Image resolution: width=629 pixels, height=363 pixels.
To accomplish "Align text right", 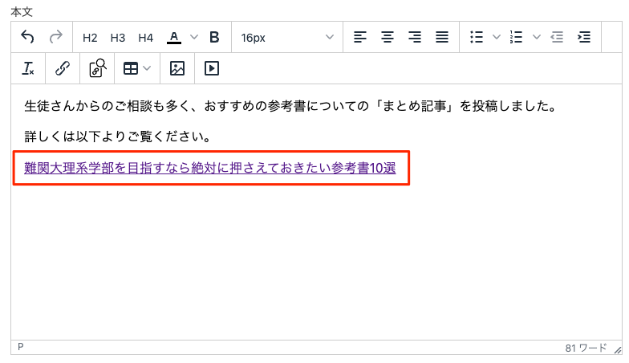I will point(414,37).
